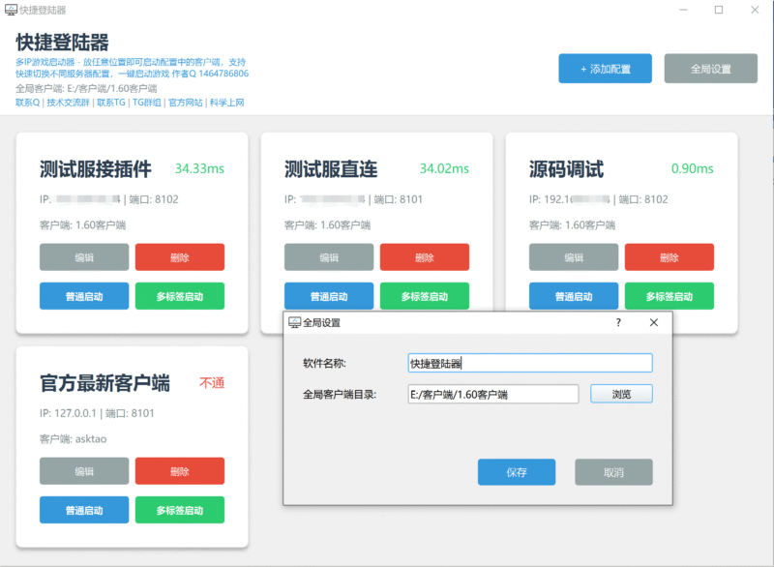This screenshot has width=774, height=567.
Task: Click the 软件名称 text field
Action: coord(529,363)
